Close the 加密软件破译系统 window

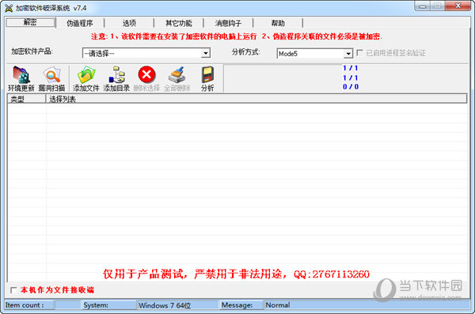[x=458, y=6]
